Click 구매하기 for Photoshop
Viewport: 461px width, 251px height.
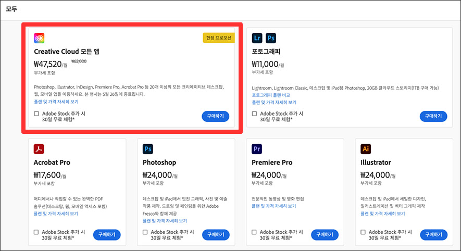[x=216, y=234]
